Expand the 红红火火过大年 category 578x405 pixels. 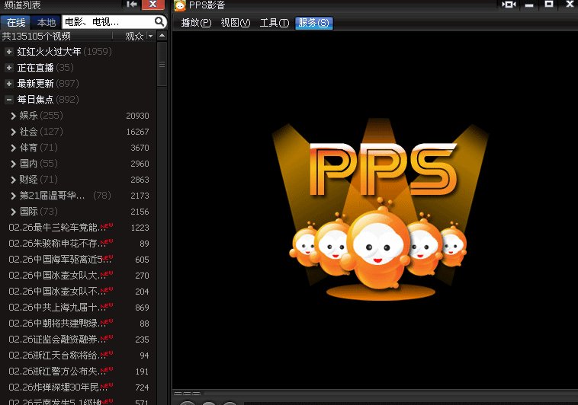(x=9, y=52)
